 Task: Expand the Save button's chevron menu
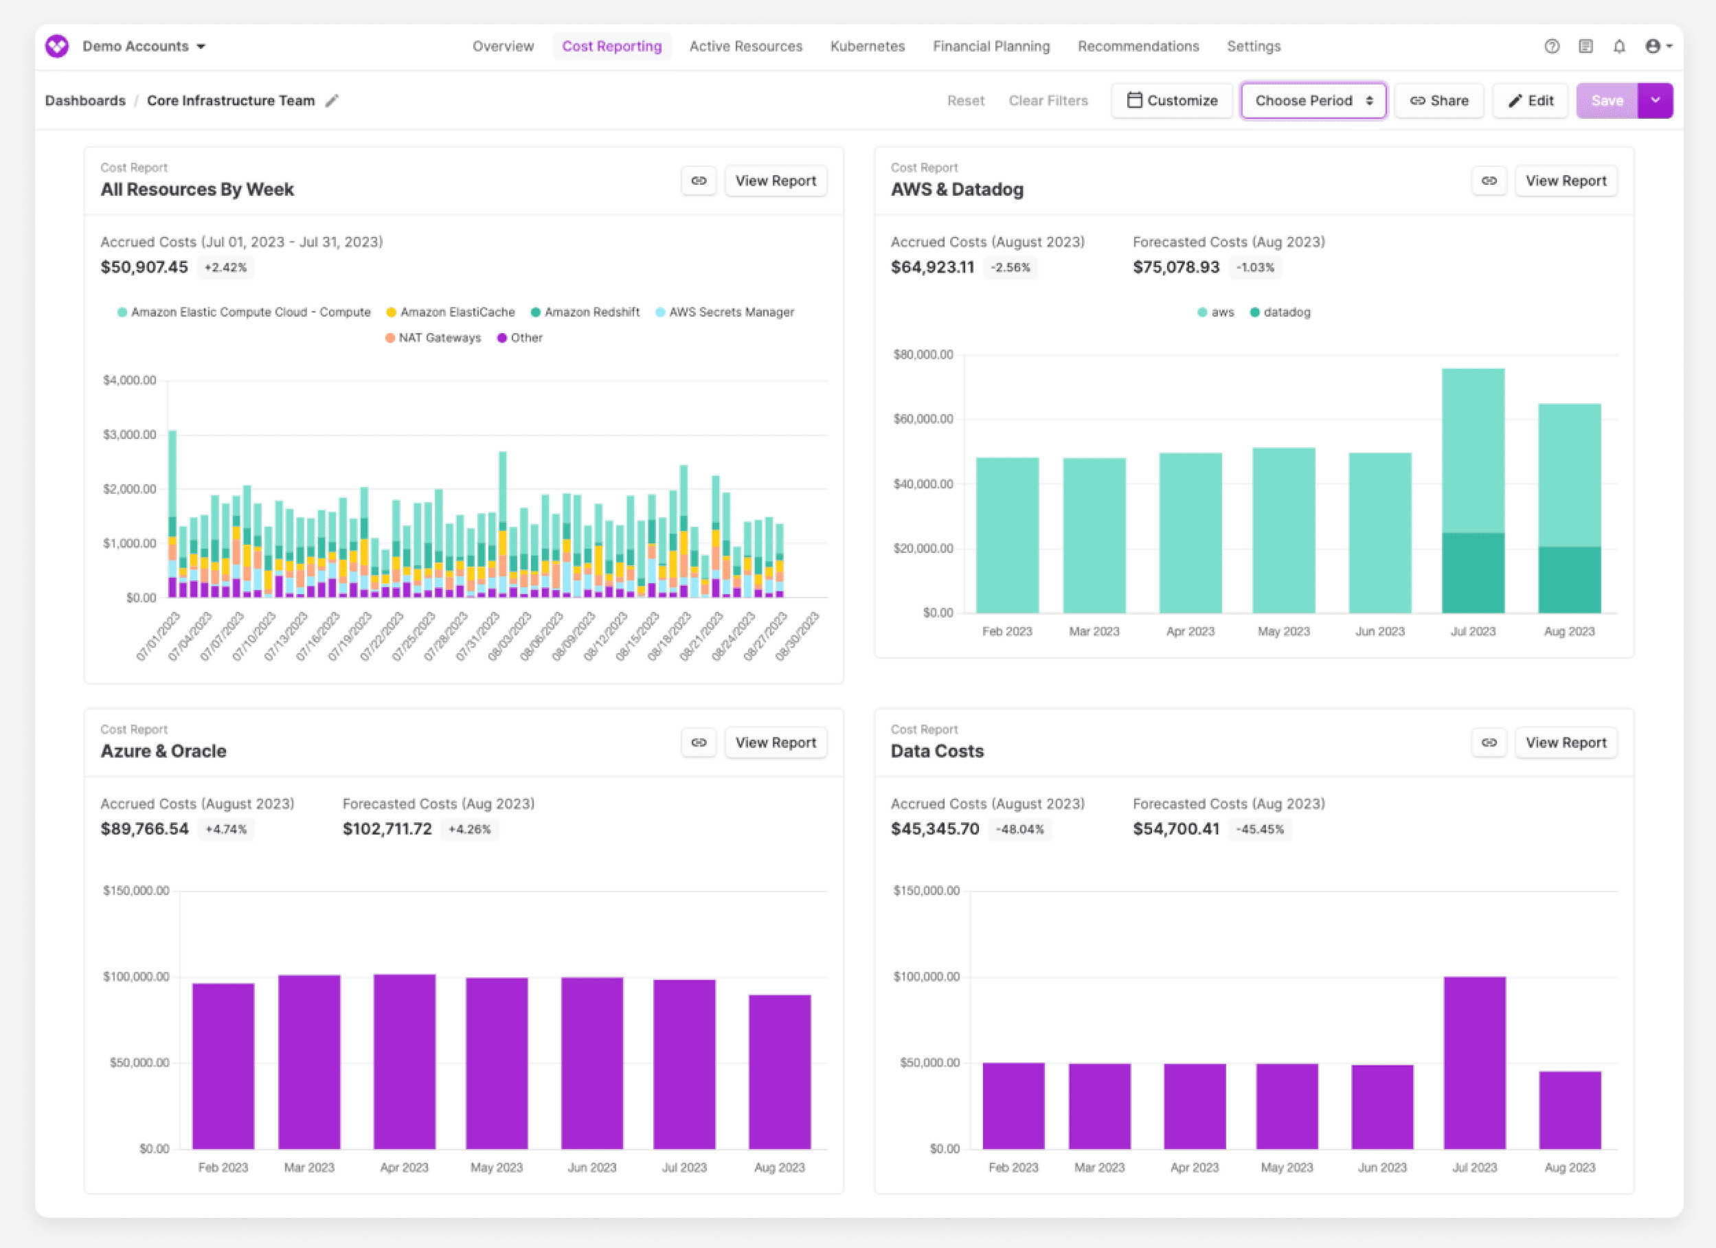tap(1656, 100)
